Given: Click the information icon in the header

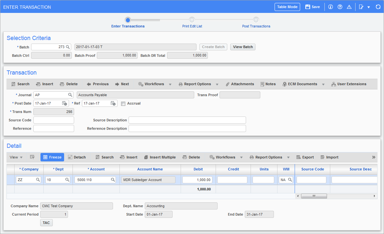Looking at the screenshot, I should pyautogui.click(x=331, y=7).
